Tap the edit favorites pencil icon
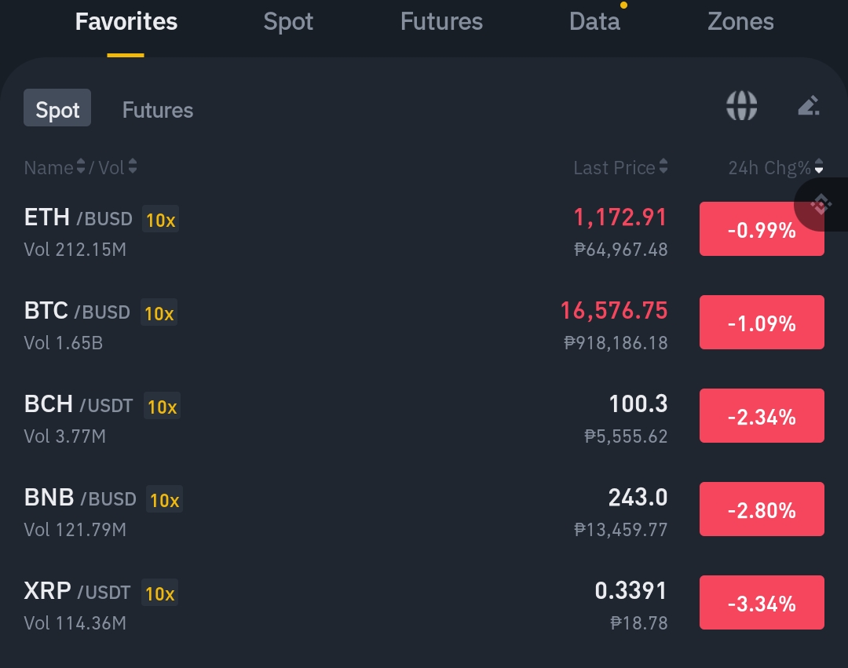The height and width of the screenshot is (668, 848). click(x=809, y=106)
